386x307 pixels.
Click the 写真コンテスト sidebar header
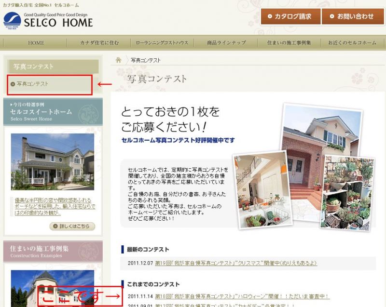pyautogui.click(x=53, y=67)
